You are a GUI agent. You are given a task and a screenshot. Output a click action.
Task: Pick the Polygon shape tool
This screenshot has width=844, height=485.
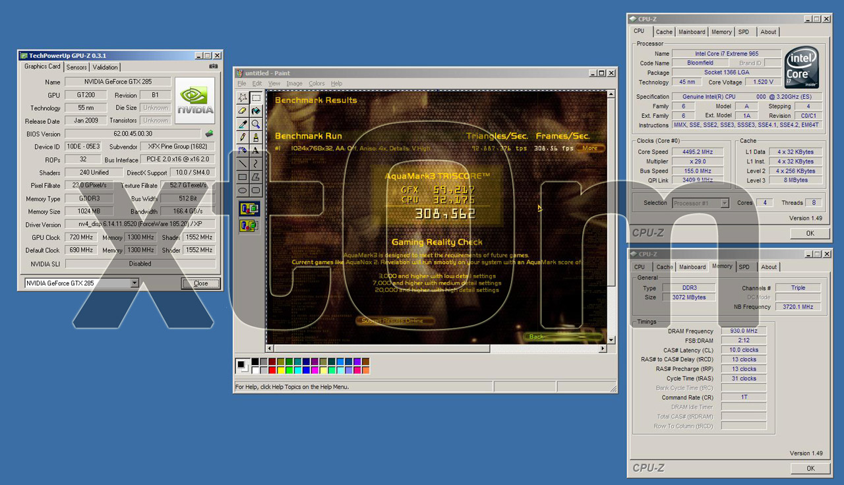pos(255,177)
